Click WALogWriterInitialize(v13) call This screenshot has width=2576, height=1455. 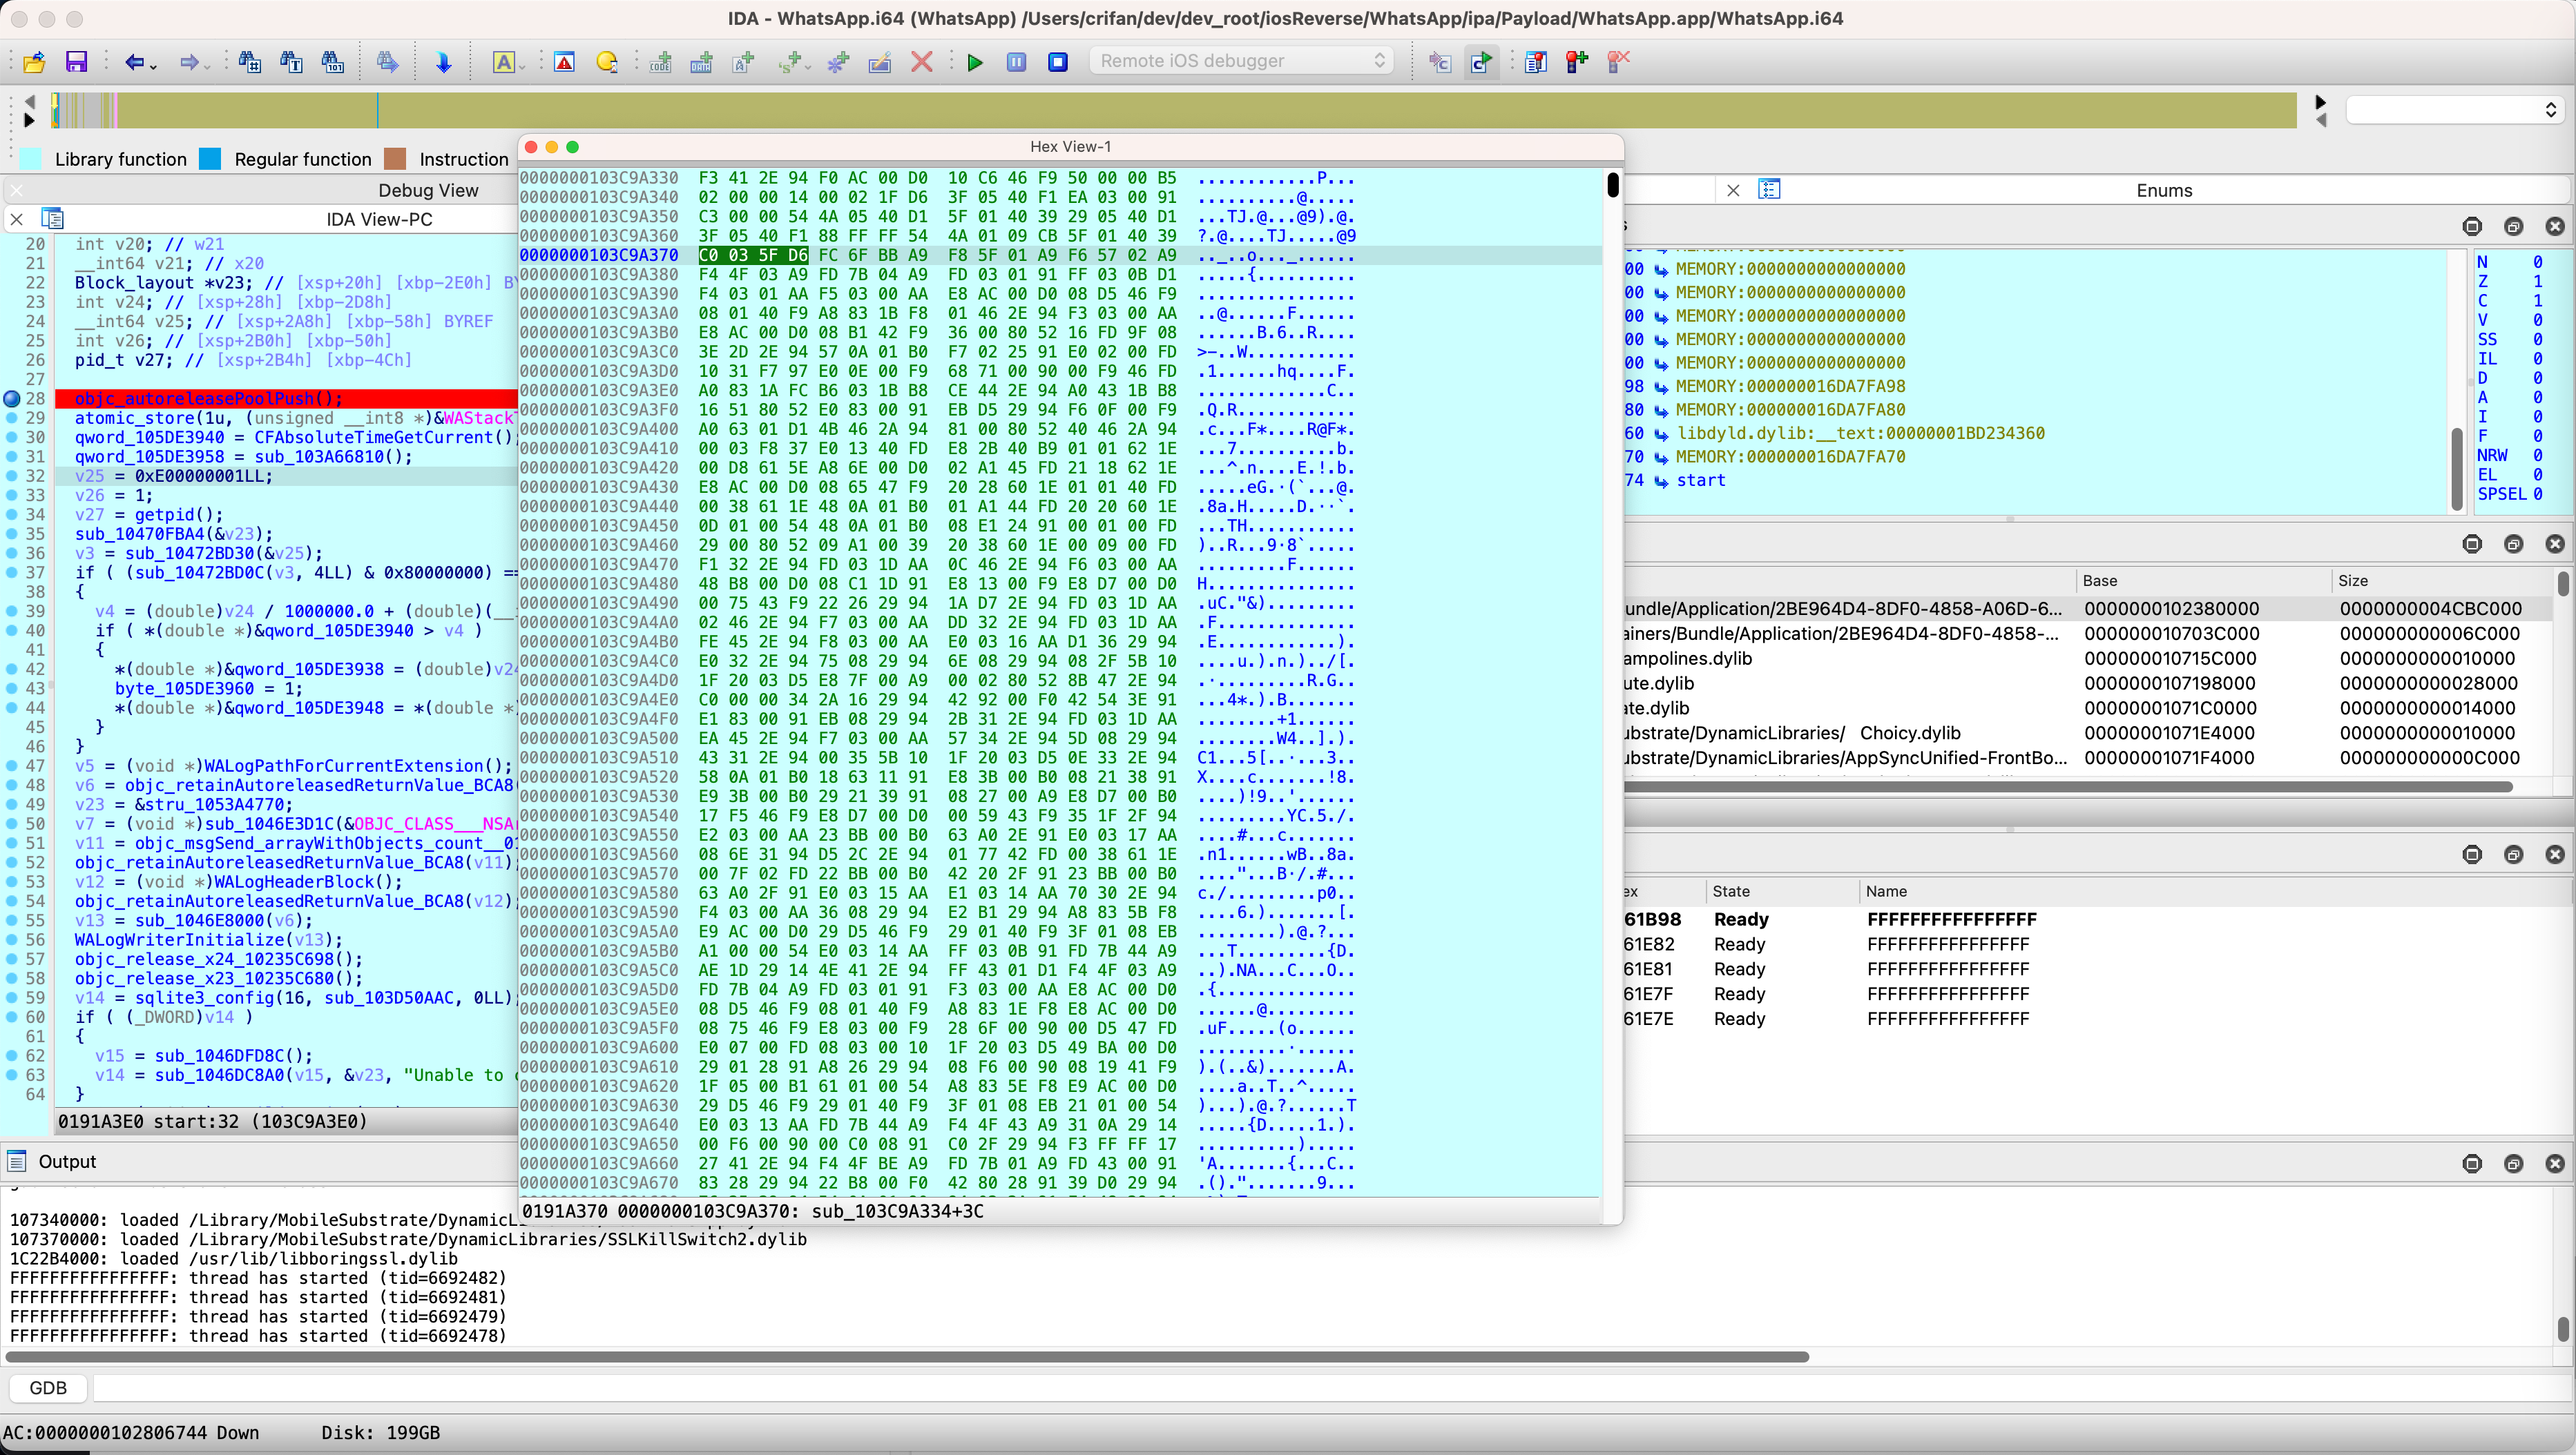pos(209,939)
